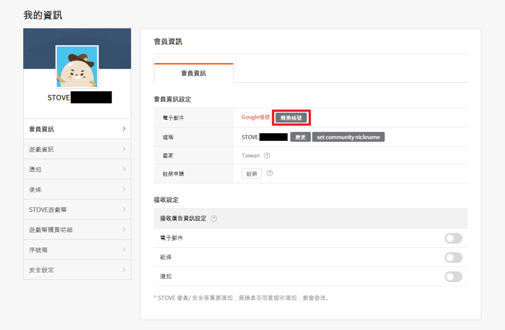The height and width of the screenshot is (330, 505).
Task: Click the chevron arrow beside 序號箱
Action: pyautogui.click(x=124, y=250)
